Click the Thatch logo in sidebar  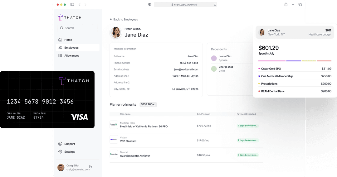[69, 17]
